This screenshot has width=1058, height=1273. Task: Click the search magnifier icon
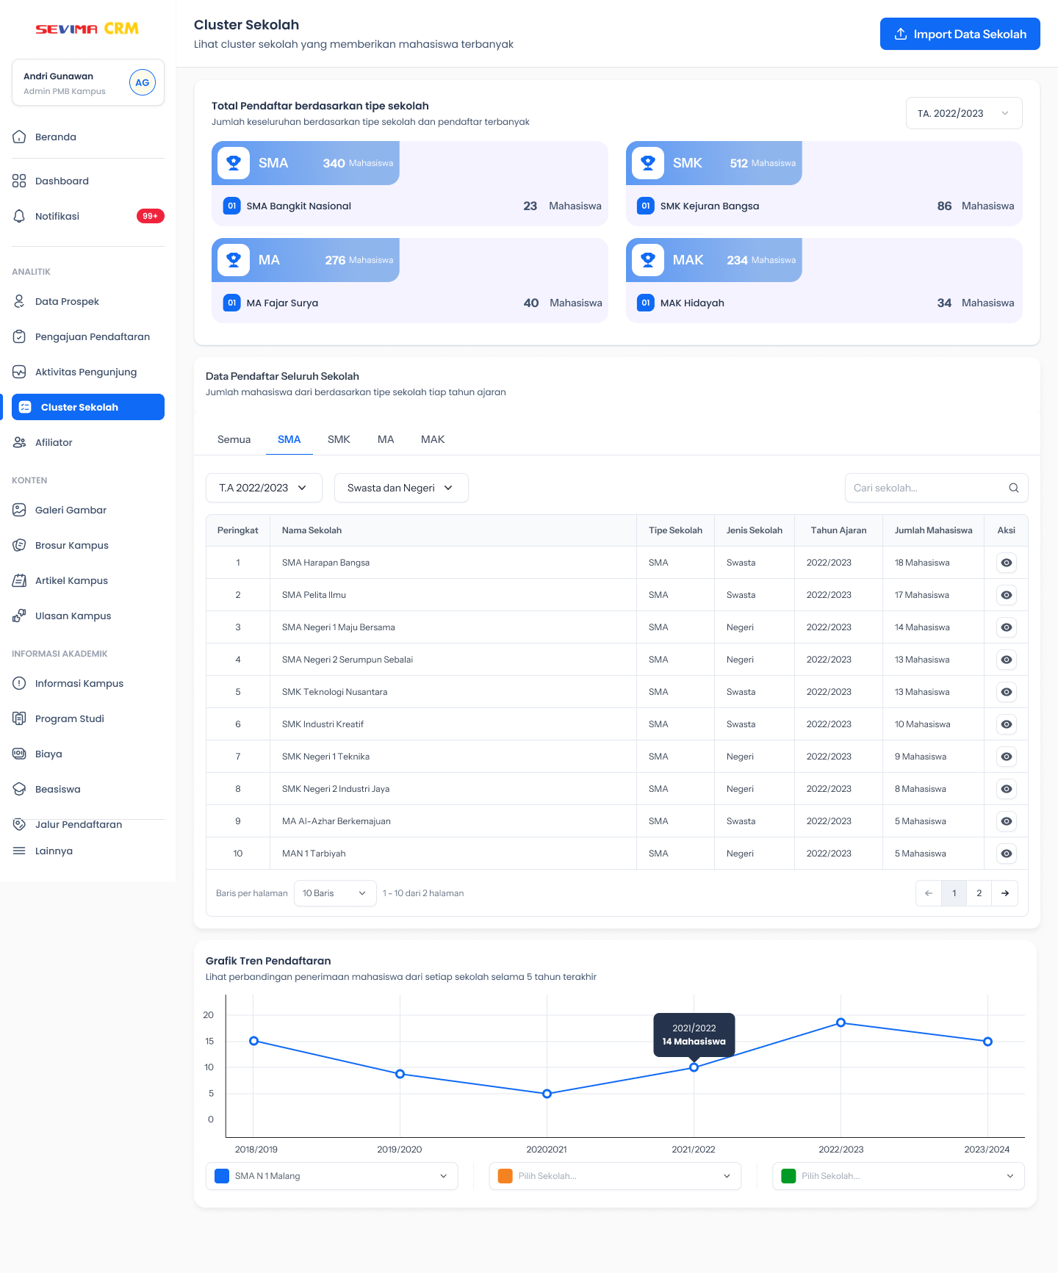point(1014,488)
